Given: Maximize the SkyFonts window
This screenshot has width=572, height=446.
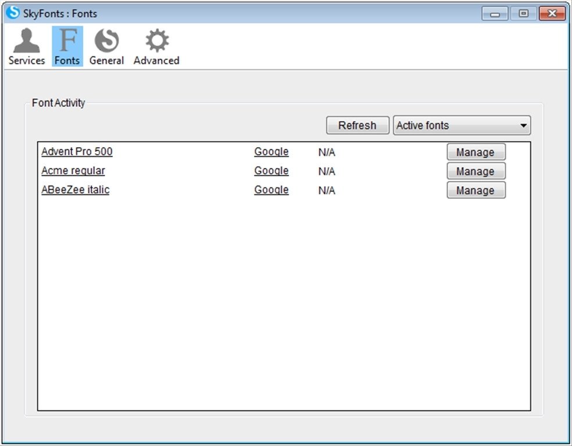Looking at the screenshot, I should coord(523,13).
